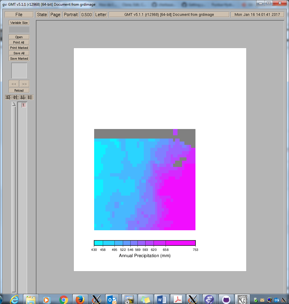Go to next page with >> button
The image size is (289, 304).
[25, 84]
